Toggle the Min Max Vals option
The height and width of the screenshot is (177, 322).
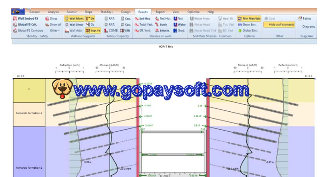click(249, 19)
